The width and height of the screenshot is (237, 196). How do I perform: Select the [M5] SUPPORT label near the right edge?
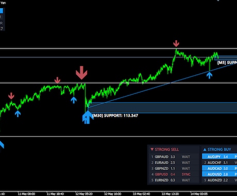tap(227, 62)
